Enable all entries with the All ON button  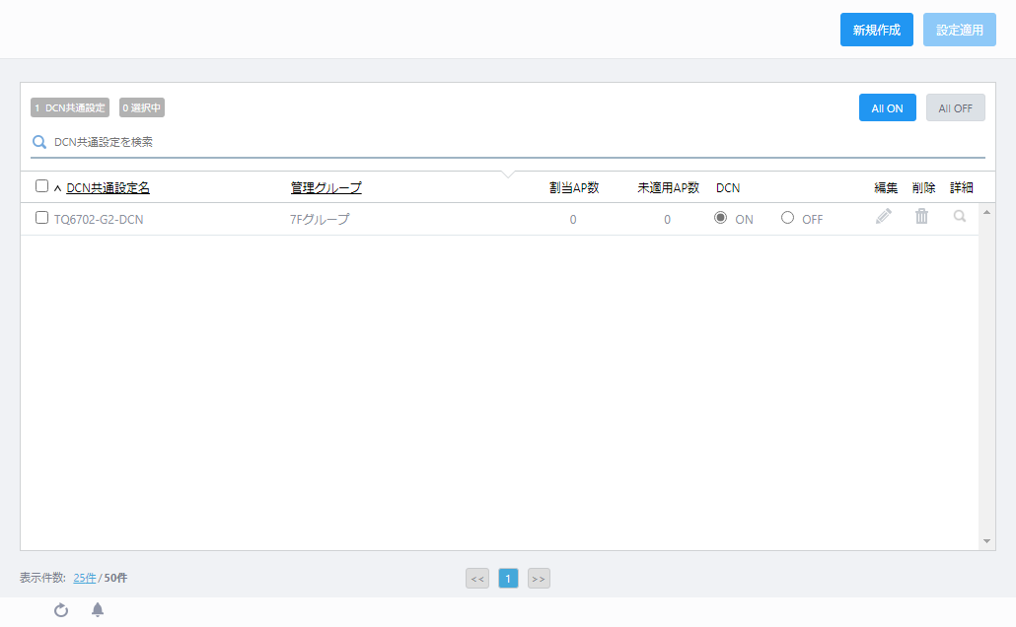coord(887,107)
